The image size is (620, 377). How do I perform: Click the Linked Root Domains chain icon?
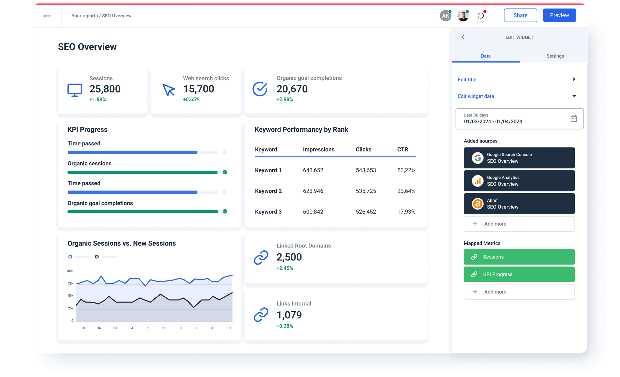(261, 257)
